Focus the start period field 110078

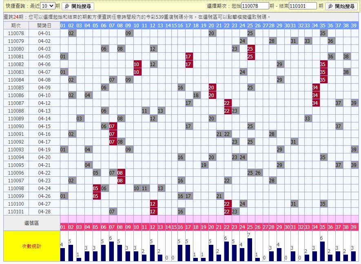(x=255, y=6)
